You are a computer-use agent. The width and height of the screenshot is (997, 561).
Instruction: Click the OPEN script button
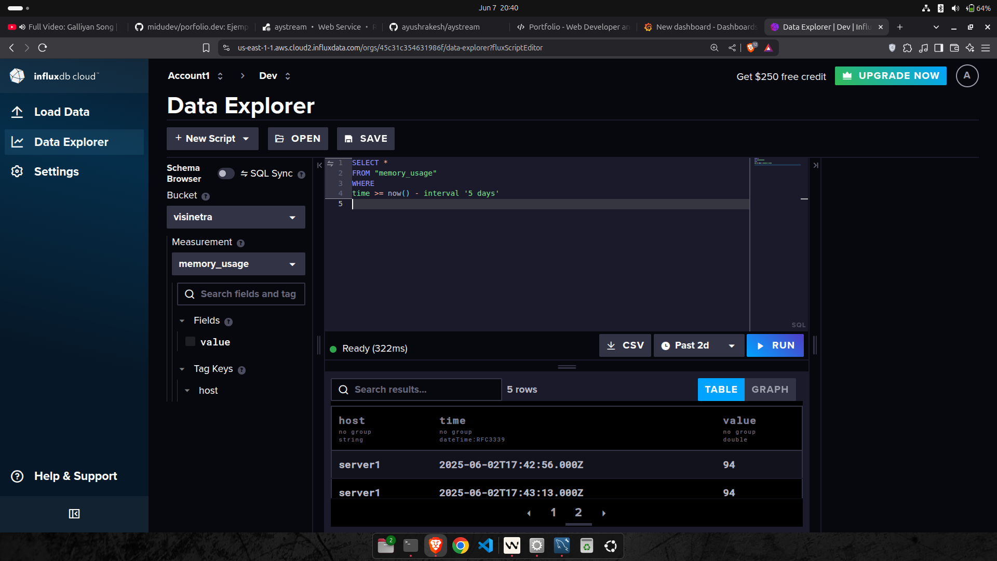pyautogui.click(x=298, y=139)
